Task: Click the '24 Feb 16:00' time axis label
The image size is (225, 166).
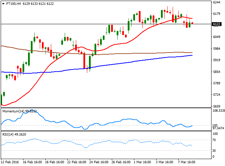Action: pyautogui.click(x=99, y=162)
